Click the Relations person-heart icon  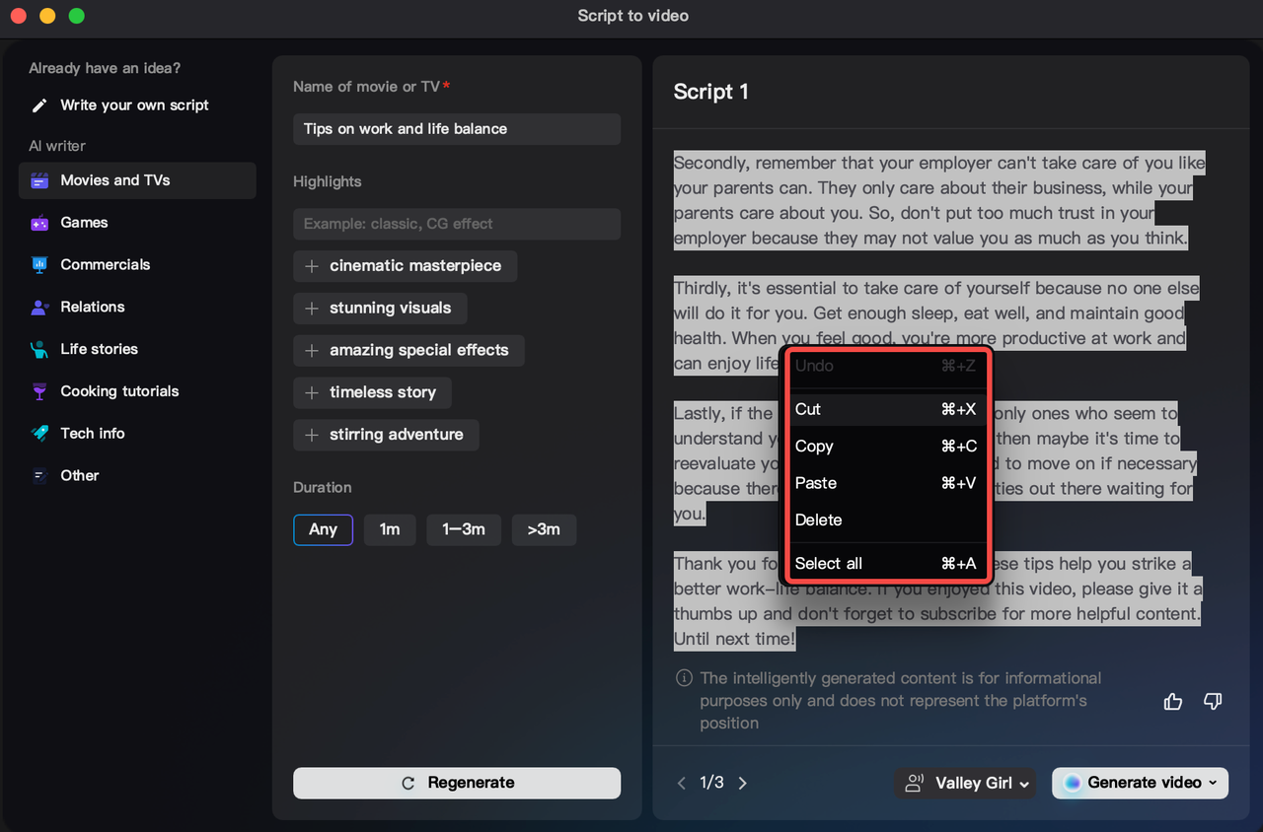tap(39, 308)
